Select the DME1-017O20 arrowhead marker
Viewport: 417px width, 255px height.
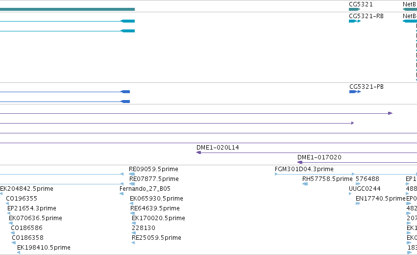click(x=300, y=162)
